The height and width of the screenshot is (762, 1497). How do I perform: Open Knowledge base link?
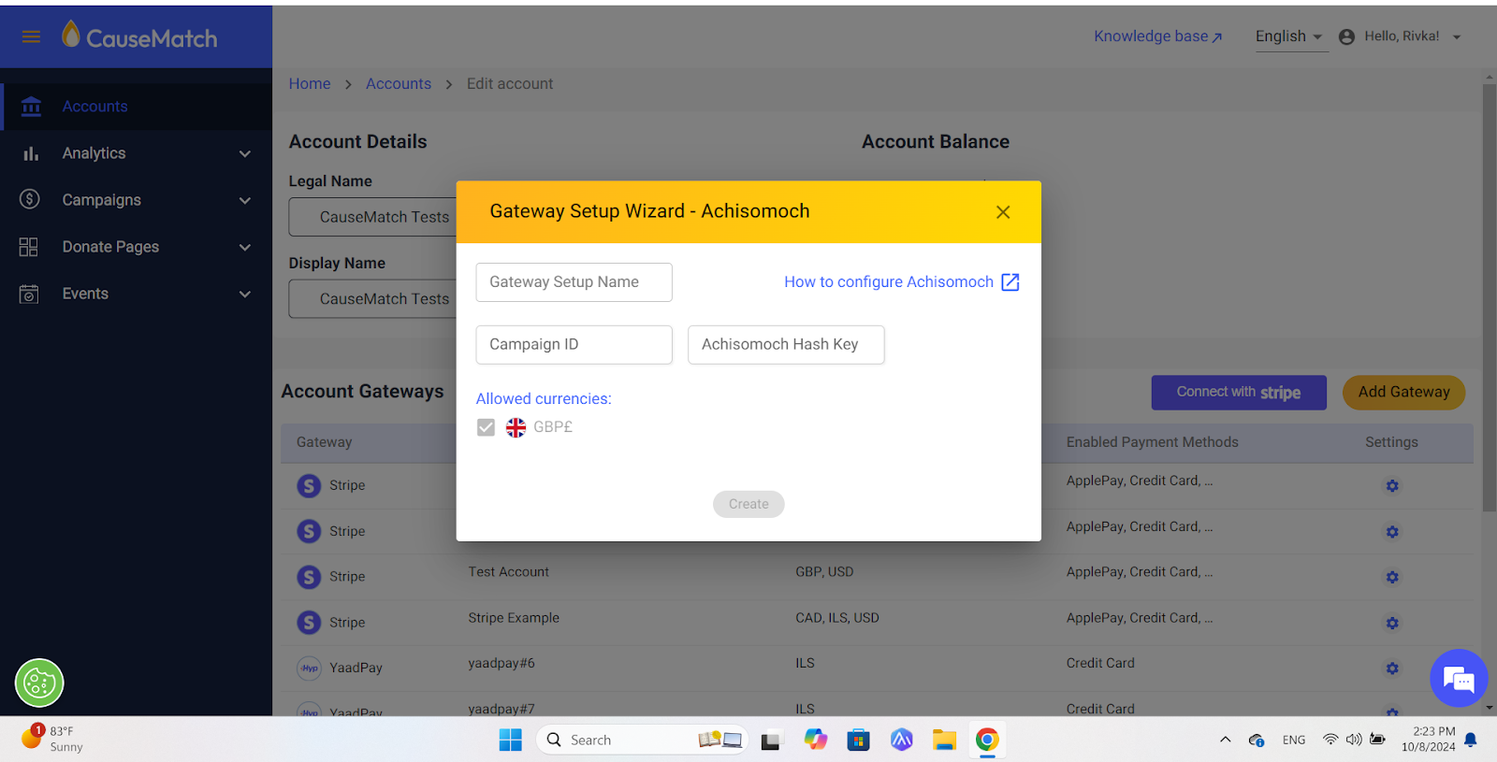1158,36
